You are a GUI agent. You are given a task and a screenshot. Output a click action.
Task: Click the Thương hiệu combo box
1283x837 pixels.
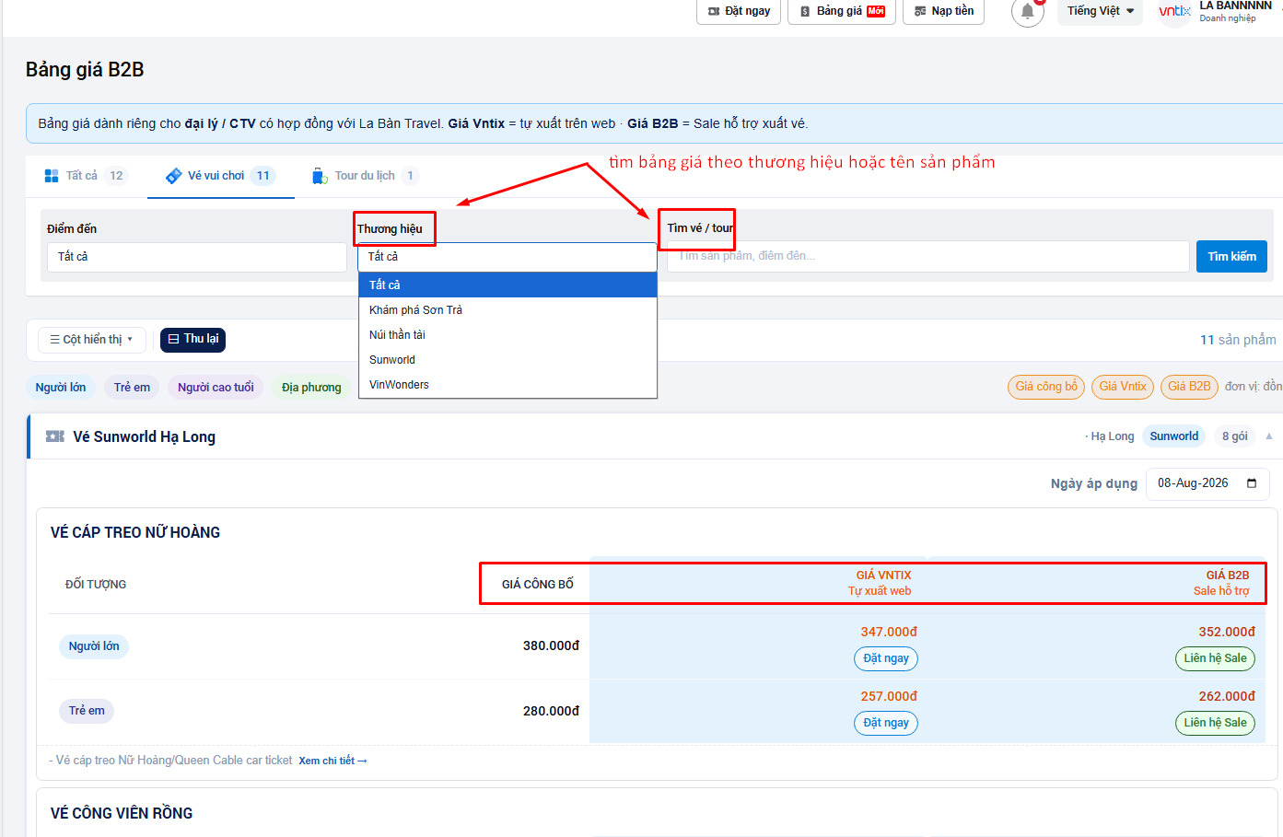(x=507, y=257)
